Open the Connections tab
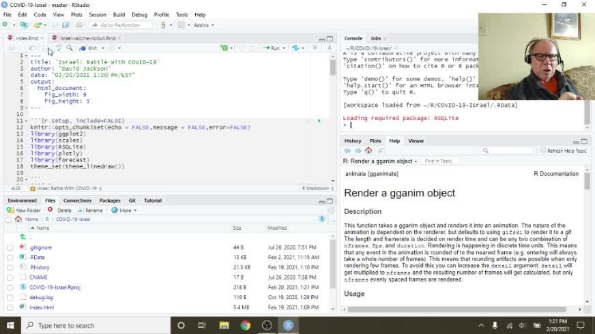 77,200
